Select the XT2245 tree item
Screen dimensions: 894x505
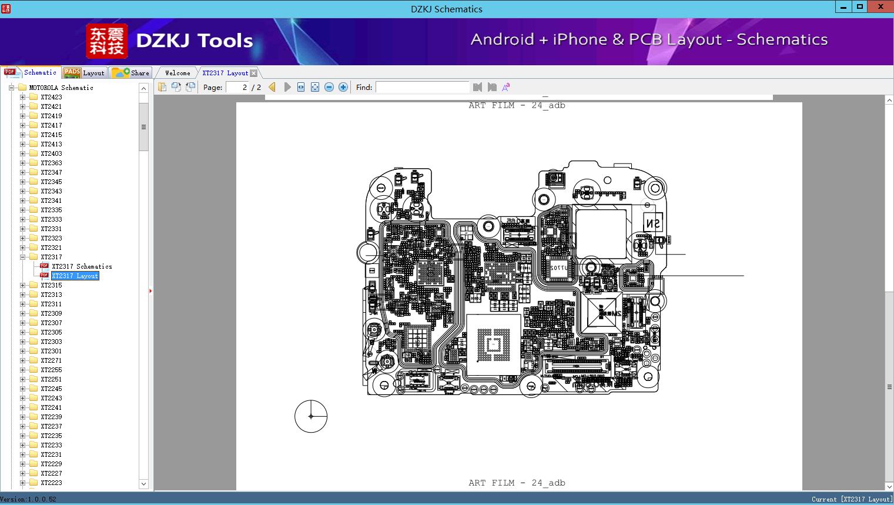(x=51, y=389)
